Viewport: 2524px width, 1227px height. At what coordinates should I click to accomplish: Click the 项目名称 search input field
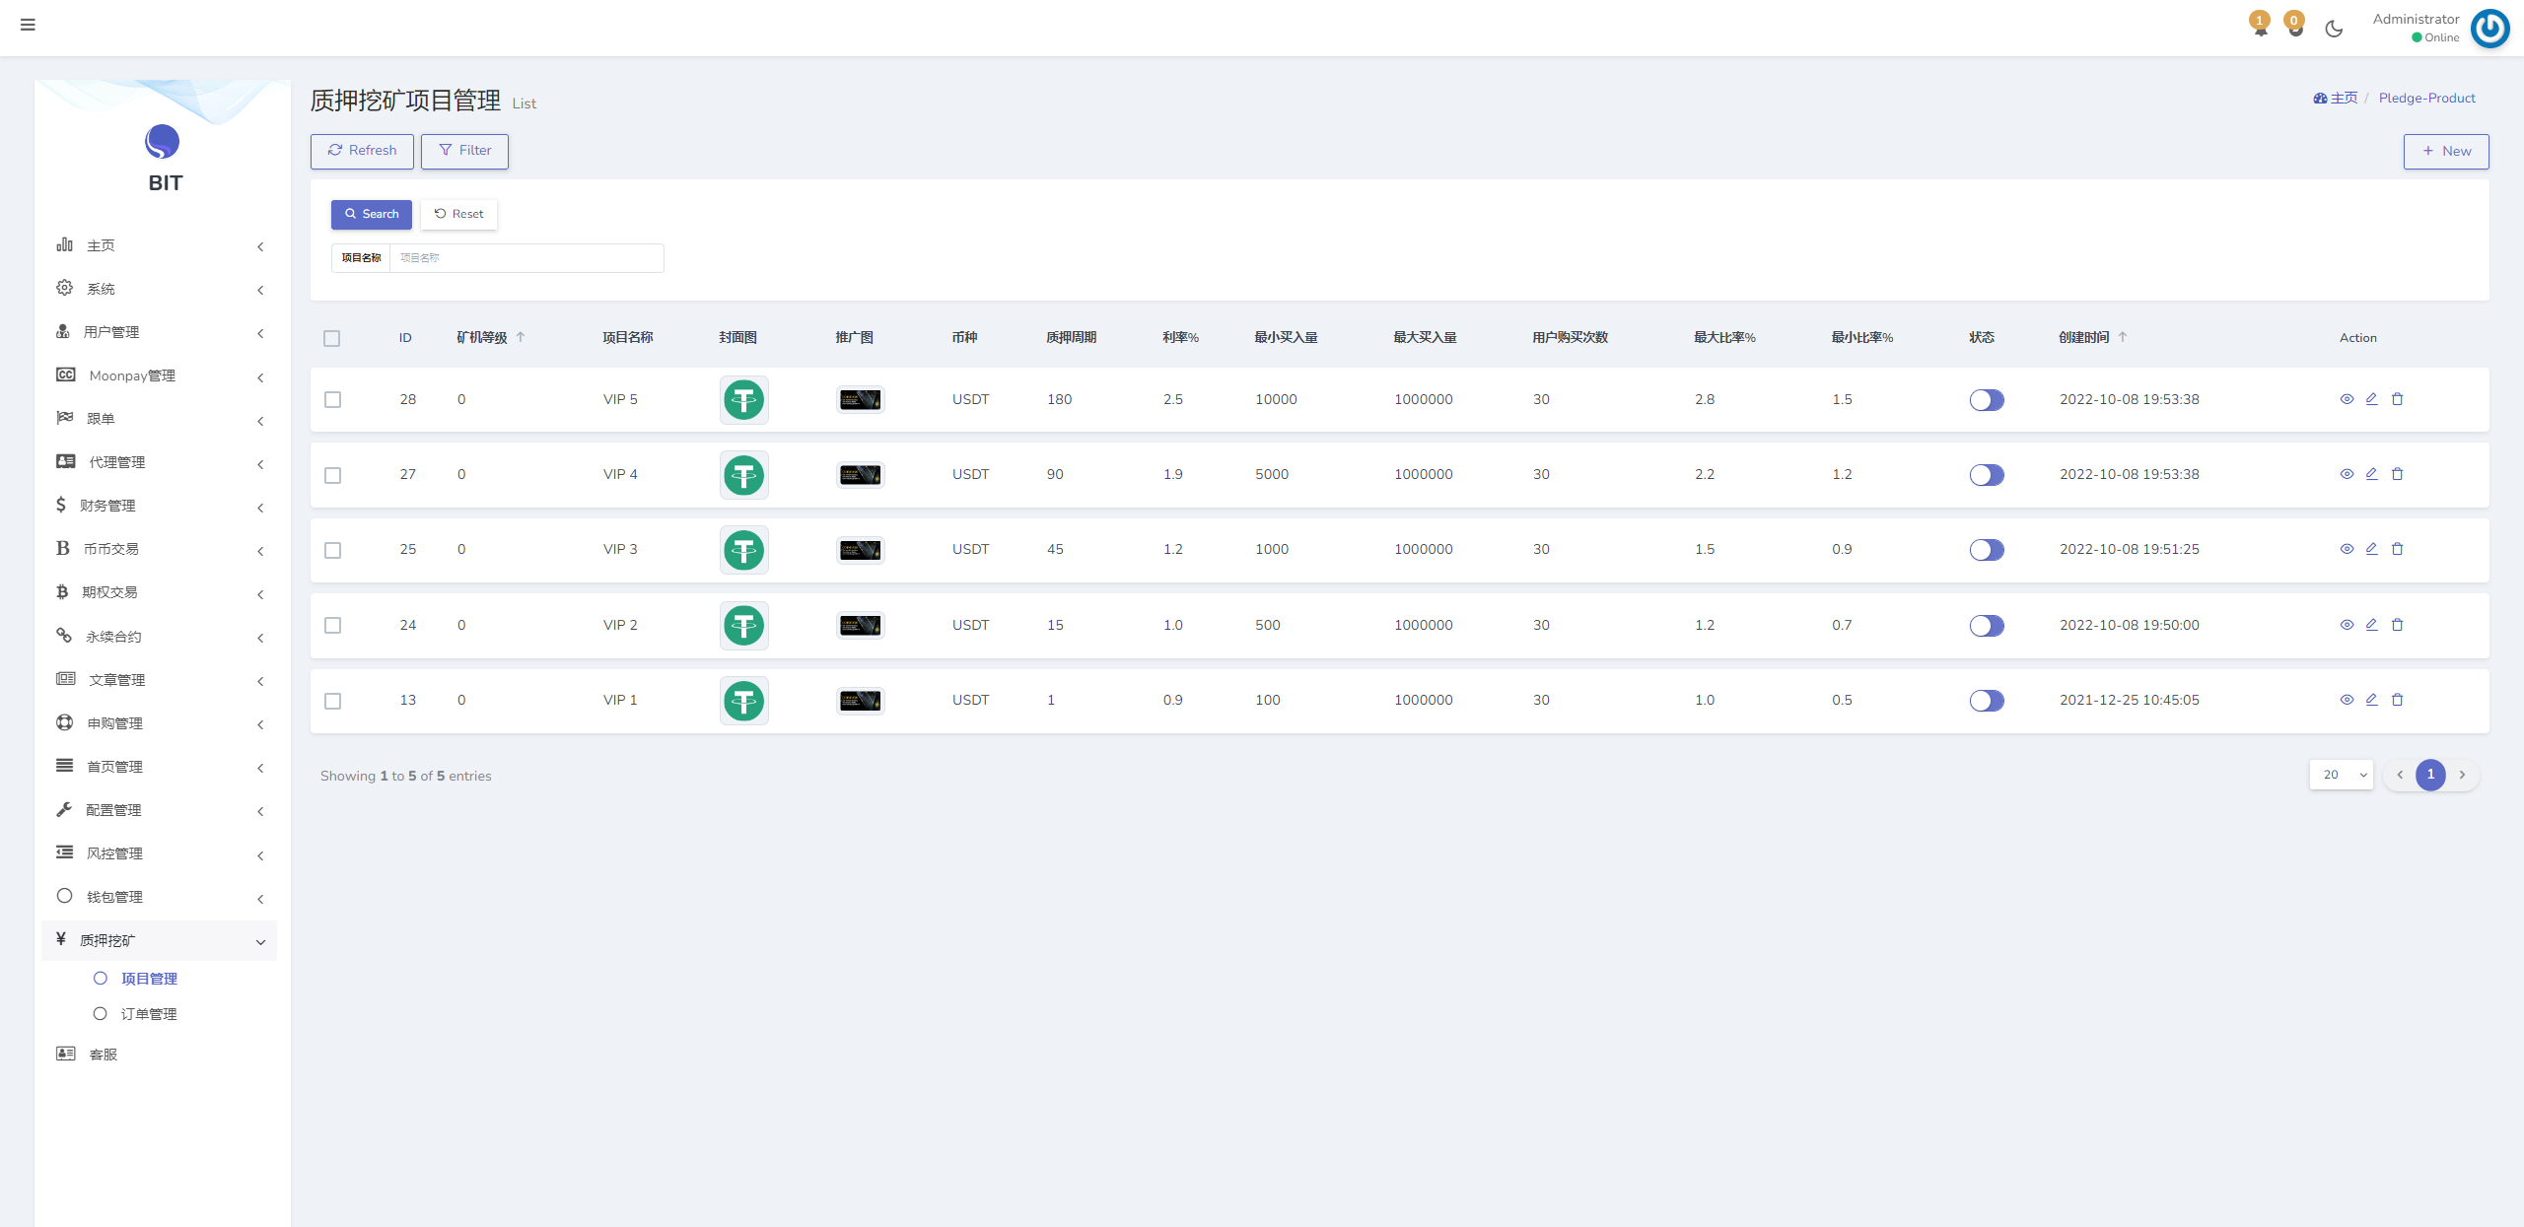point(526,258)
